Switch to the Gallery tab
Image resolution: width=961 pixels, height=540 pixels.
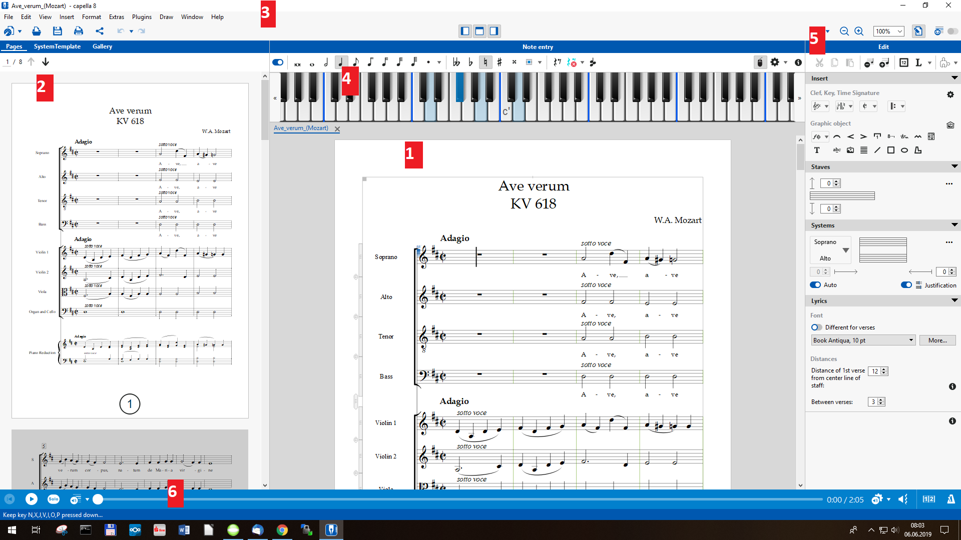102,46
